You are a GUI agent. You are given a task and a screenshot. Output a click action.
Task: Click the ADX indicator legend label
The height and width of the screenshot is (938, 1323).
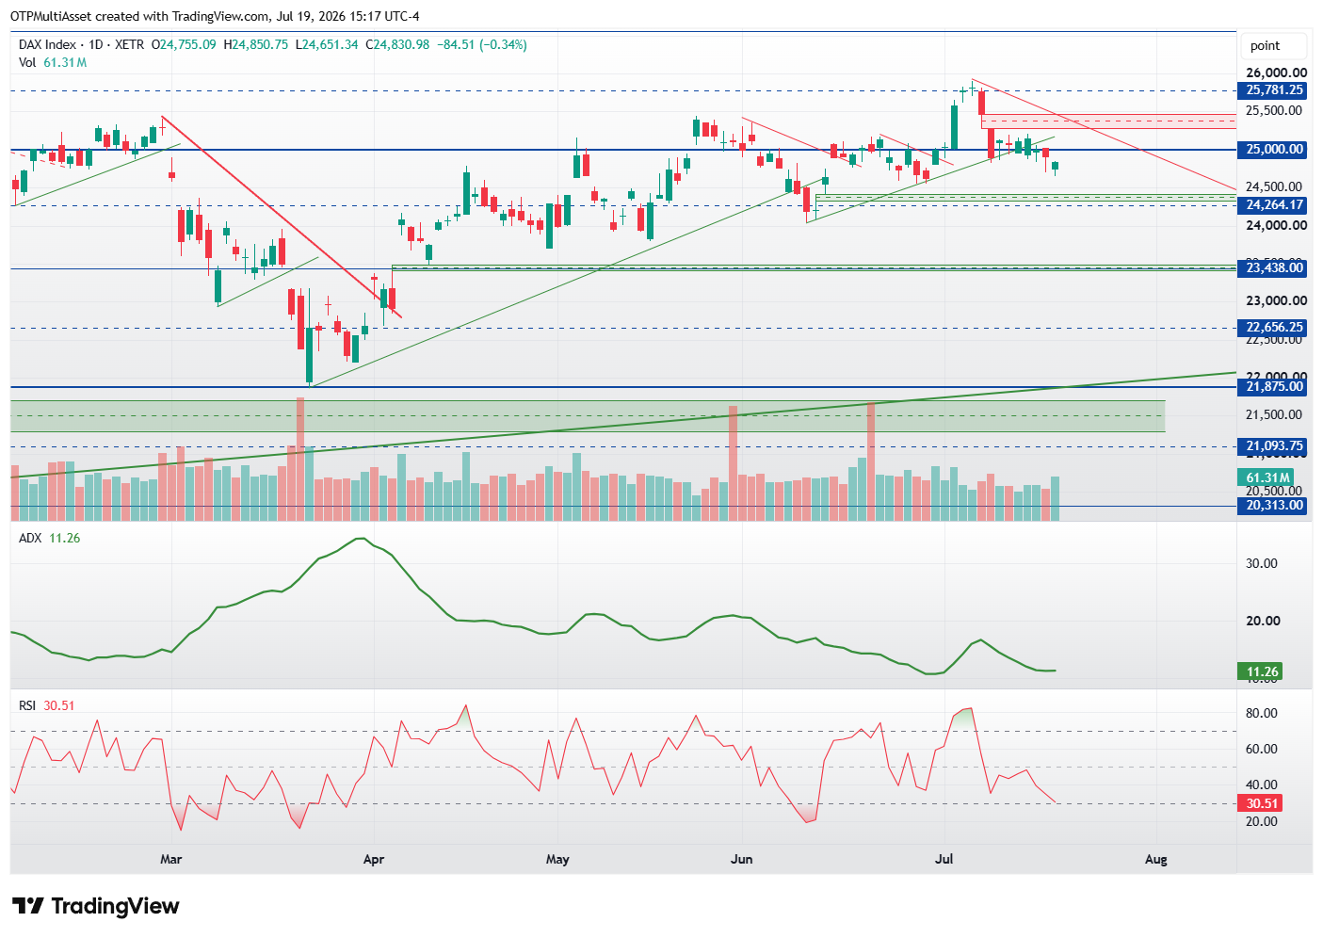click(x=30, y=538)
